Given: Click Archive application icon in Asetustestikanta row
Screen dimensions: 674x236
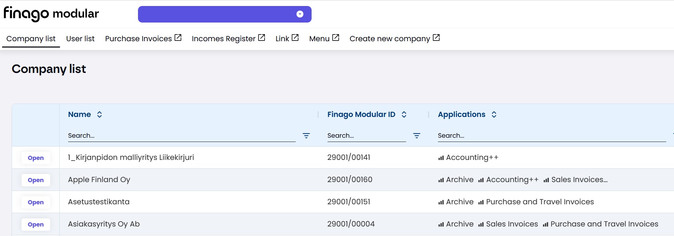Looking at the screenshot, I should pos(441,203).
